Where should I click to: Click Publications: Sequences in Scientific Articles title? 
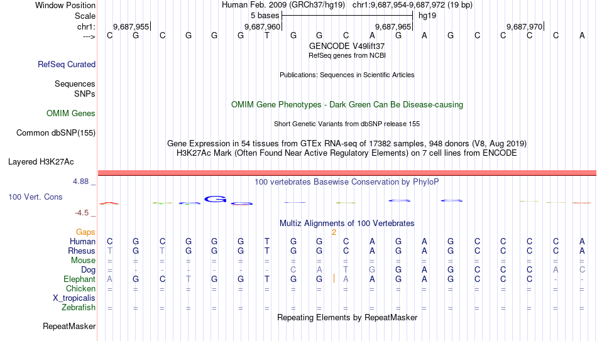tap(347, 75)
